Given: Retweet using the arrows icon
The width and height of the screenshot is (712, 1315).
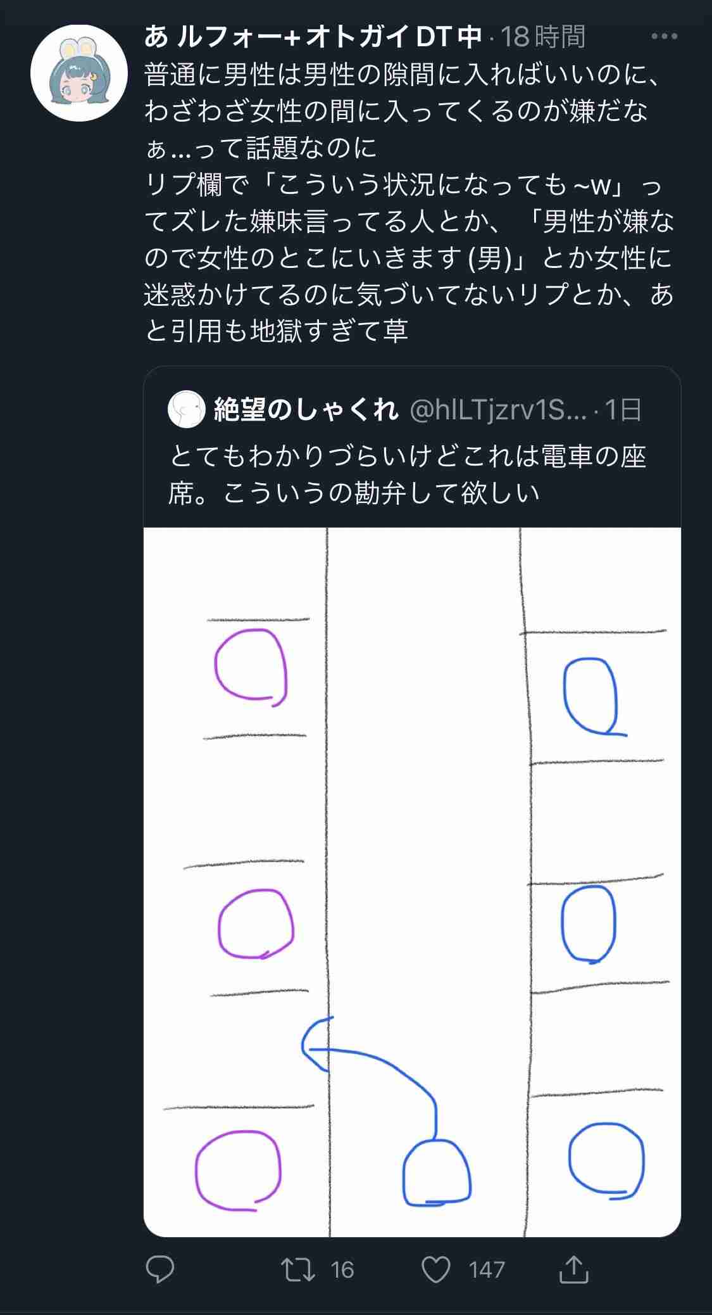Looking at the screenshot, I should tap(298, 1269).
